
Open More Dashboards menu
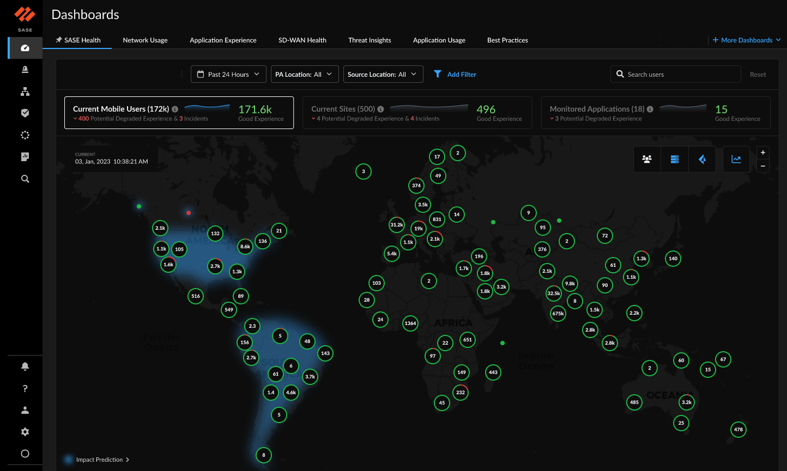pos(746,40)
